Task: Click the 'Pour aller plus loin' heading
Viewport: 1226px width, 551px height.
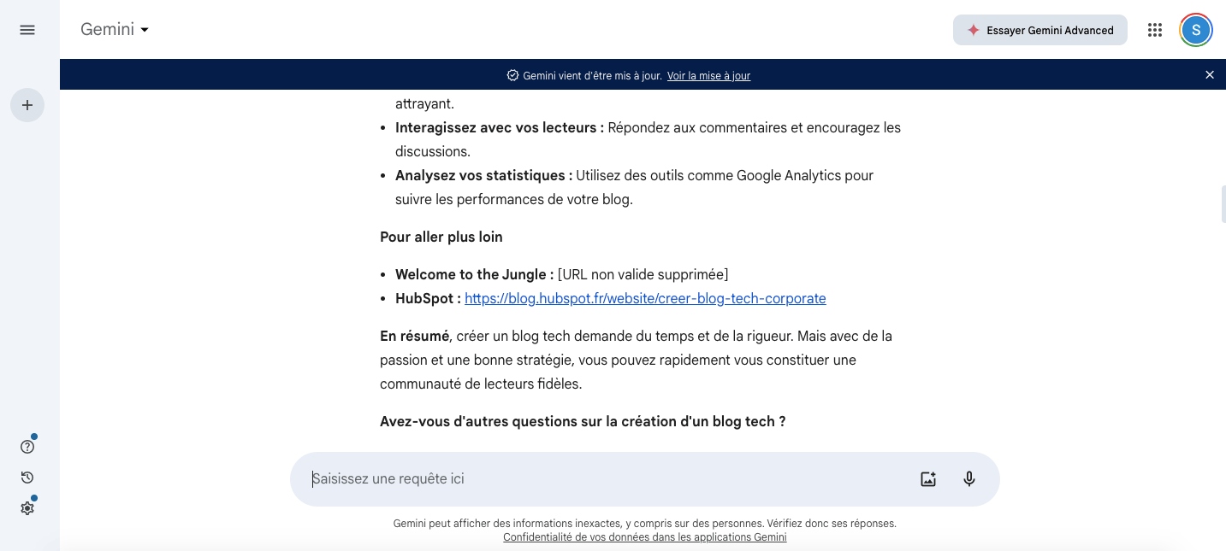Action: tap(441, 237)
